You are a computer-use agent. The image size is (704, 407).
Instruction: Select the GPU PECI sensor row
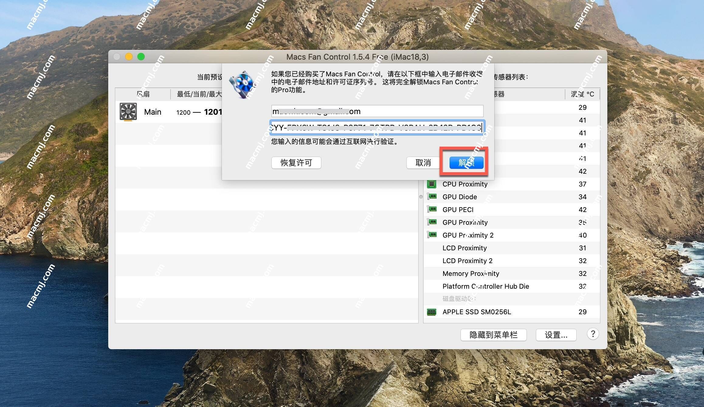click(x=512, y=210)
